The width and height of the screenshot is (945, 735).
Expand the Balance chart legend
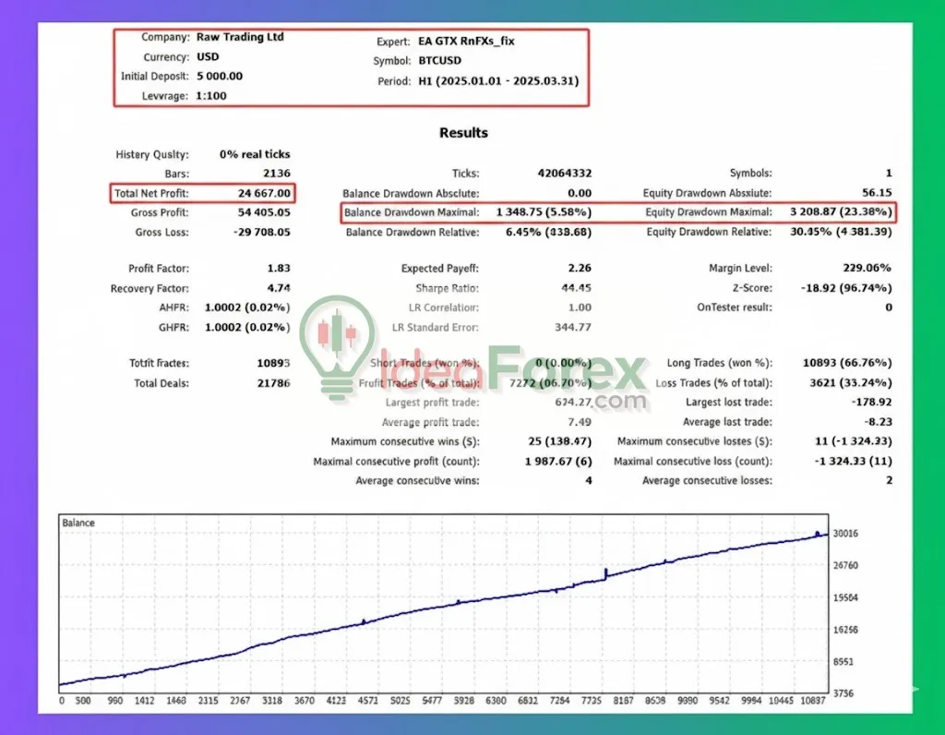(x=78, y=523)
